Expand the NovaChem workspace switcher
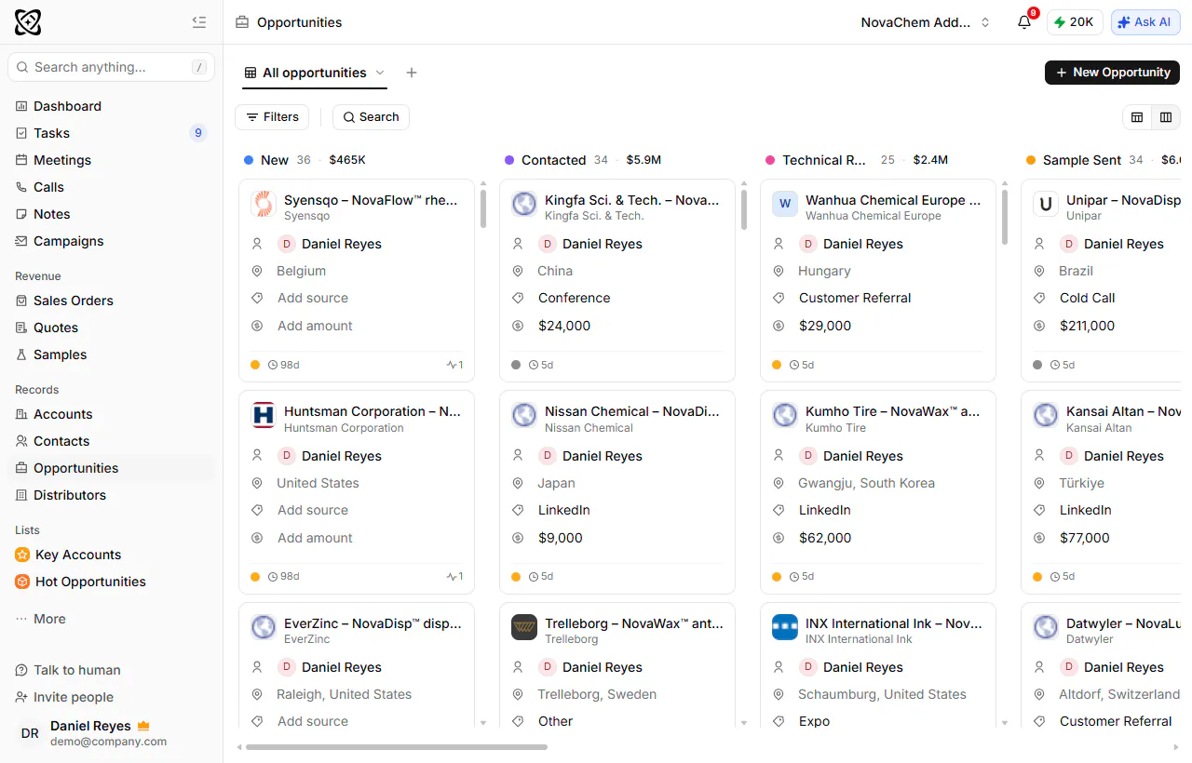Viewport: 1192px width, 763px height. 925,22
